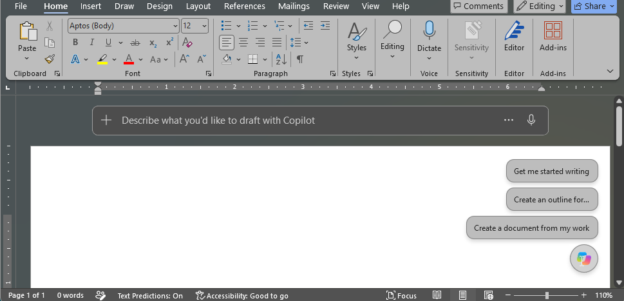Open the Comments pane
Image resolution: width=624 pixels, height=301 pixels.
(x=478, y=6)
